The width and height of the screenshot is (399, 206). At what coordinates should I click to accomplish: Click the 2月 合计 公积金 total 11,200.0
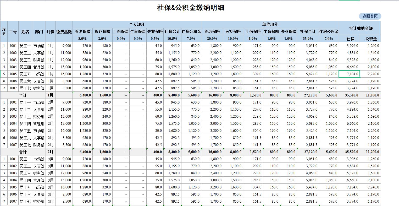(370, 152)
